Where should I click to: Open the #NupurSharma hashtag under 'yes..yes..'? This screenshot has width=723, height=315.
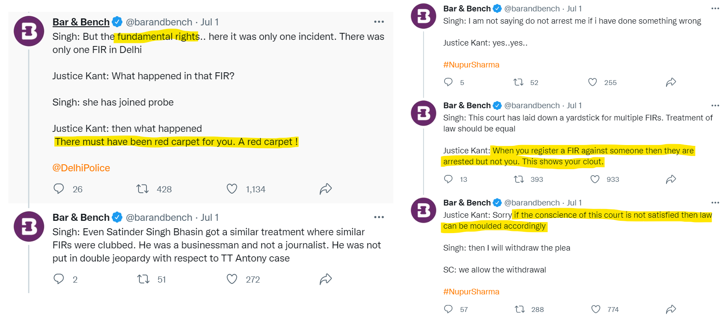[471, 65]
